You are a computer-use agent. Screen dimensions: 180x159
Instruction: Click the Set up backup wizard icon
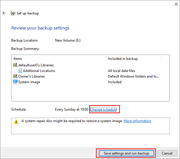click(13, 13)
